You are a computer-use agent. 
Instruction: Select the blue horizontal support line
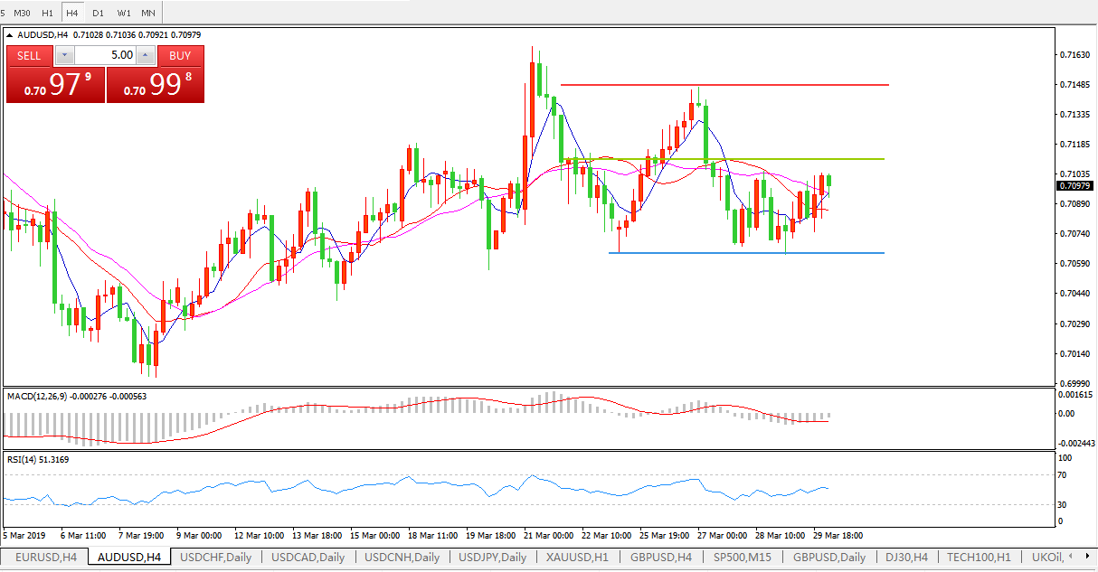pyautogui.click(x=746, y=253)
